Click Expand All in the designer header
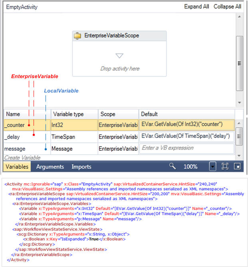This screenshot has width=248, height=267. [x=196, y=7]
